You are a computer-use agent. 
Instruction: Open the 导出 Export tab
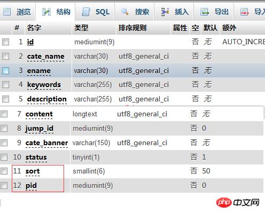coord(214,12)
